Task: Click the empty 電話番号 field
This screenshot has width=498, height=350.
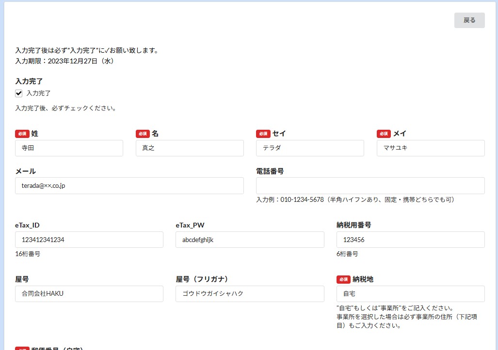Action: tap(370, 185)
